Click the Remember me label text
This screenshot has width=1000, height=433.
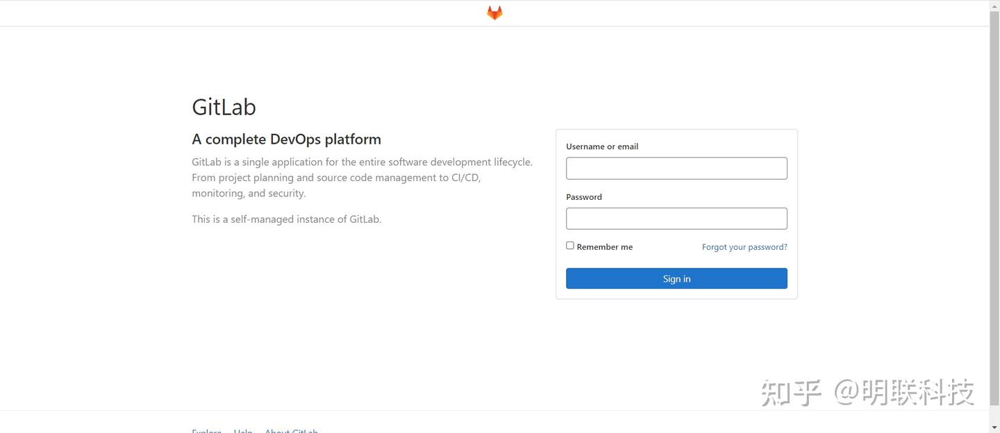604,247
